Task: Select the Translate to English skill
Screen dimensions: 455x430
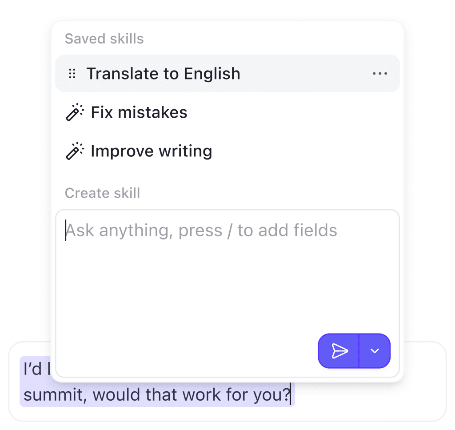Action: 164,73
